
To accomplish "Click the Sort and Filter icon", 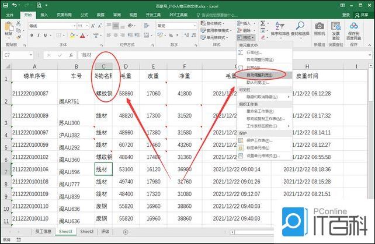I will (x=280, y=25).
